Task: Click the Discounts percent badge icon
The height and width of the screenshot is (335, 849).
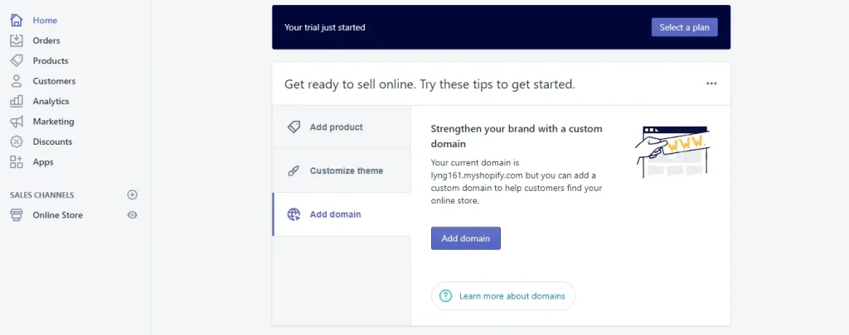Action: pyautogui.click(x=16, y=141)
